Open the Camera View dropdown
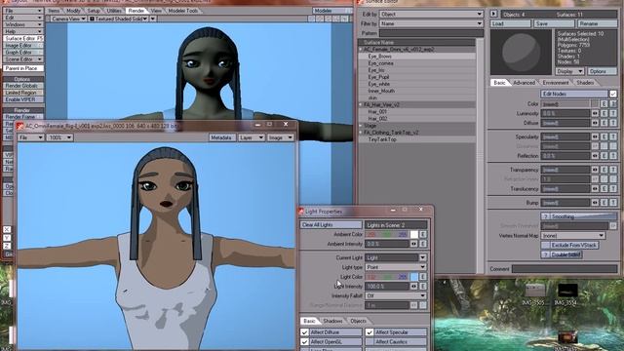This screenshot has width=624, height=351. (x=68, y=19)
